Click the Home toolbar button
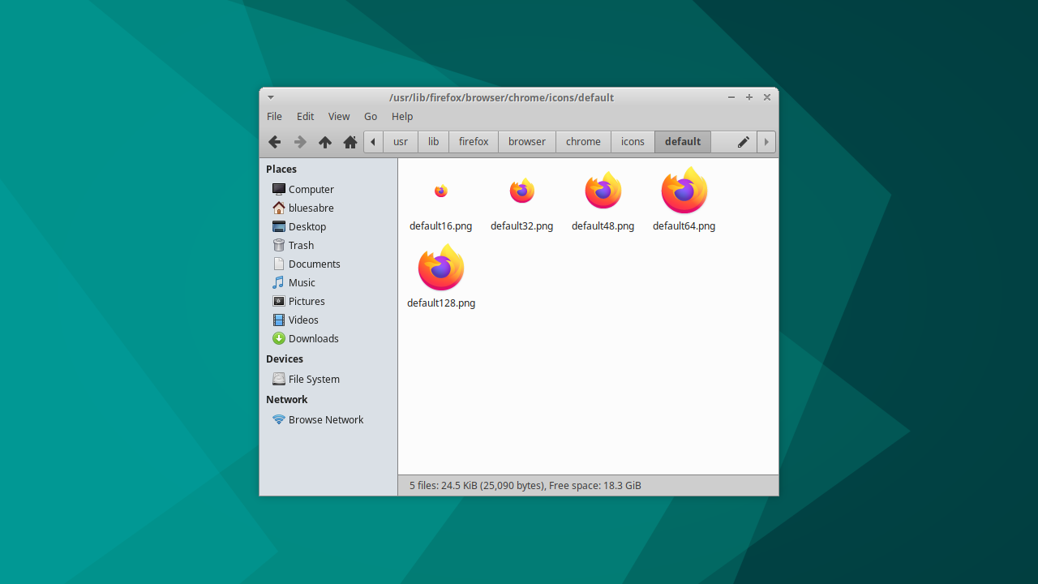The width and height of the screenshot is (1038, 584). point(350,141)
